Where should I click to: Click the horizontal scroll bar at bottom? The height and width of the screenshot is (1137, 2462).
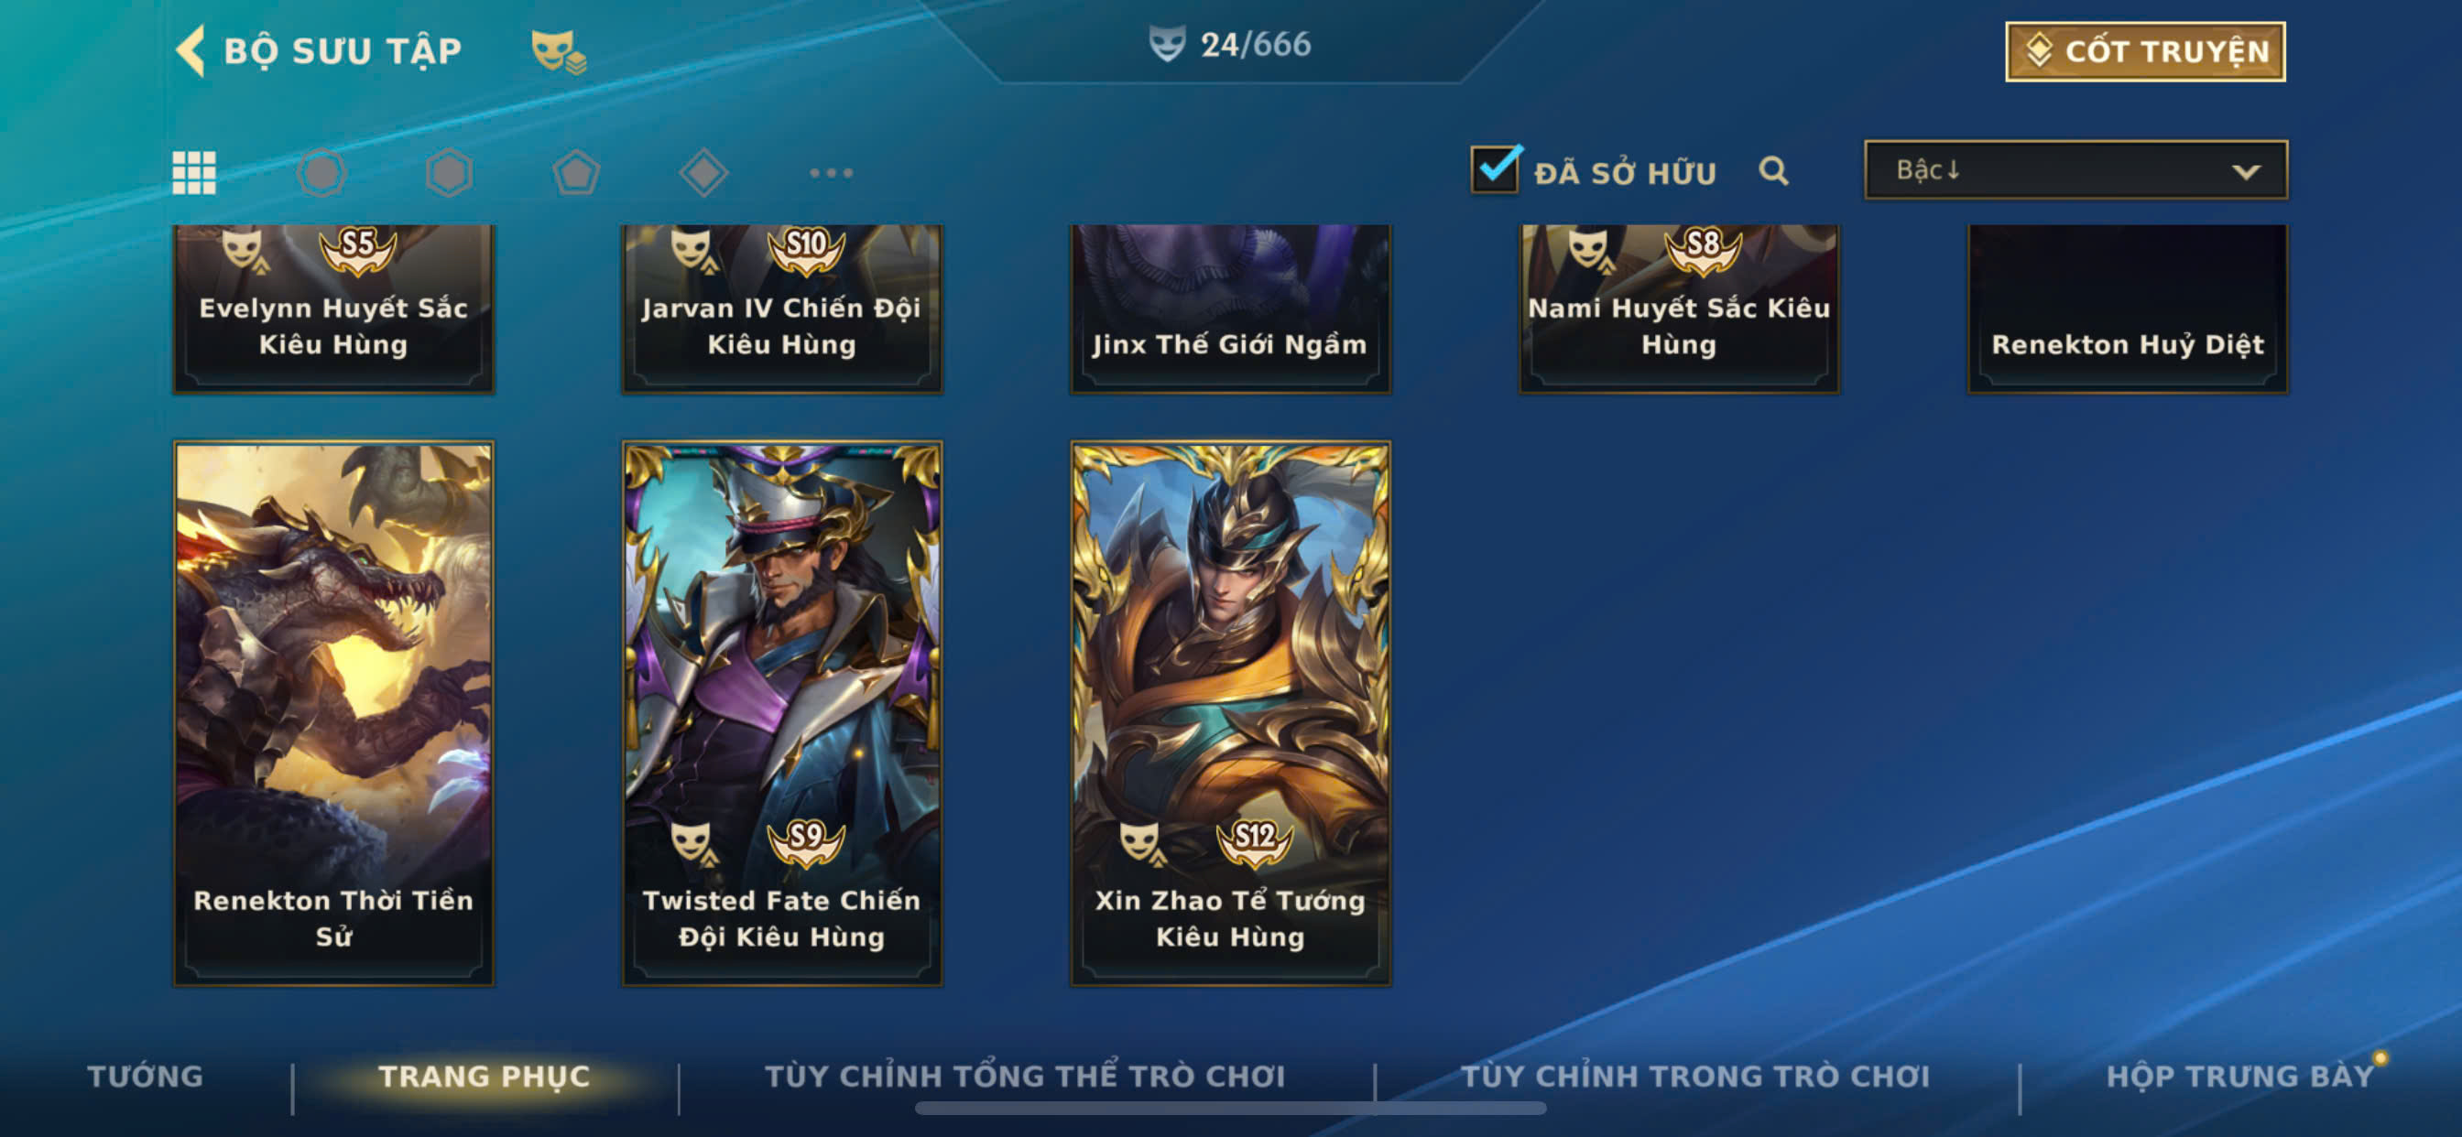pos(1230,1109)
